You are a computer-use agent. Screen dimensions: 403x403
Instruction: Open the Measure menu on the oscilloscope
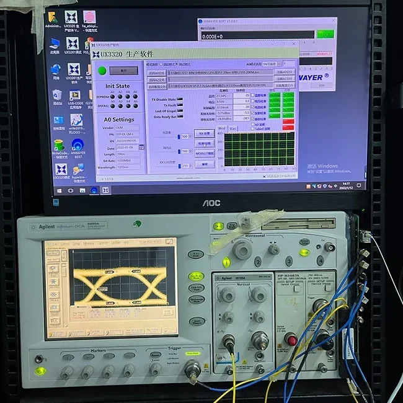89,243
